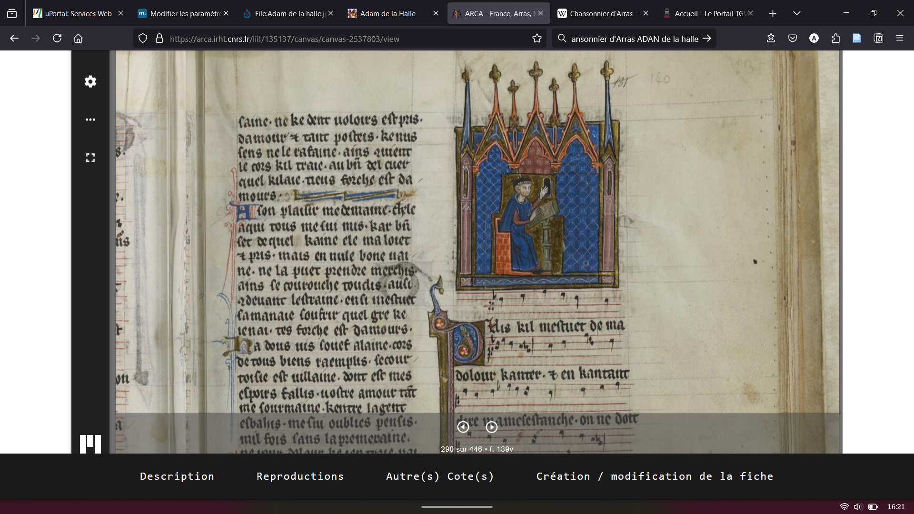Viewport: 914px width, 514px height.
Task: Open the system tray Wi-Fi icon
Action: tap(844, 507)
